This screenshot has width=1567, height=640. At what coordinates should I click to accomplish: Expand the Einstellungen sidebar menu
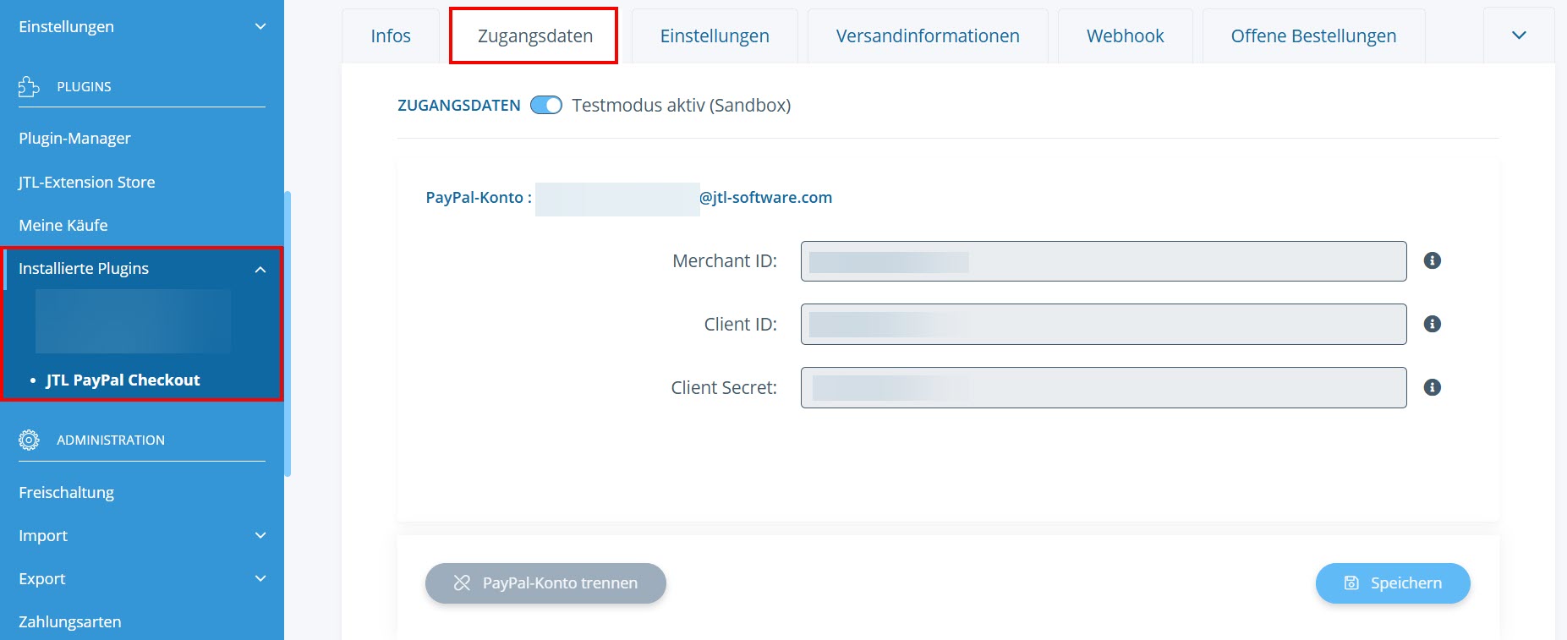(x=260, y=26)
